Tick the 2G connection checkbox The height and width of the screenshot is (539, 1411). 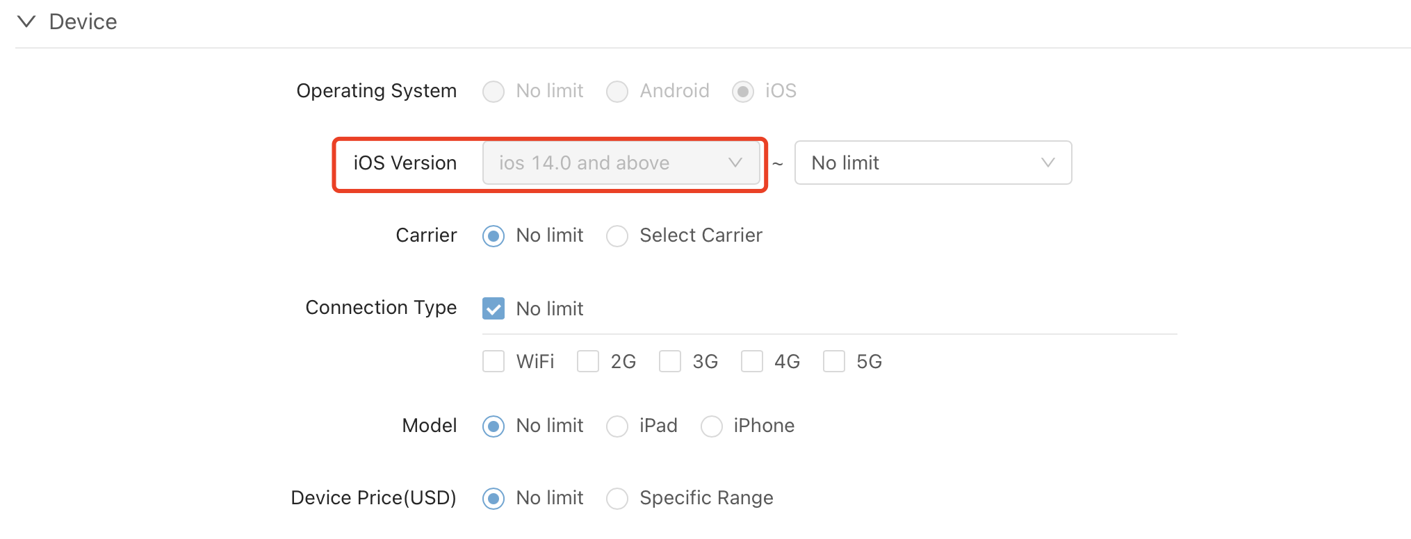tap(588, 361)
